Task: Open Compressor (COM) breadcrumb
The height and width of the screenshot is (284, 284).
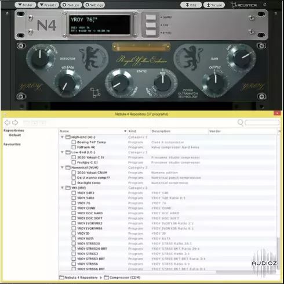Action: pos(122,278)
